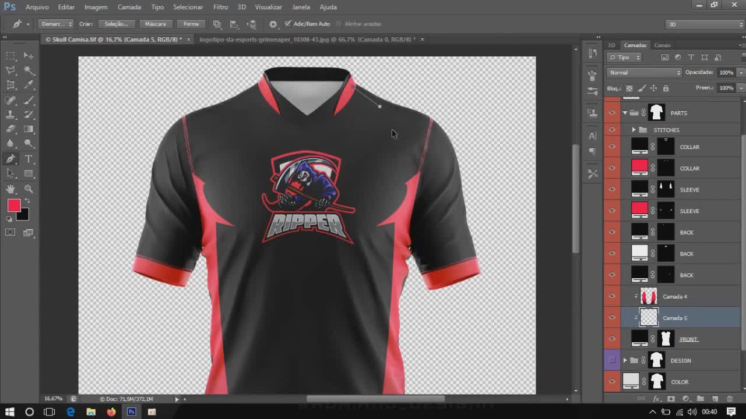Open the Arquivo menu
The width and height of the screenshot is (746, 419).
pos(37,7)
